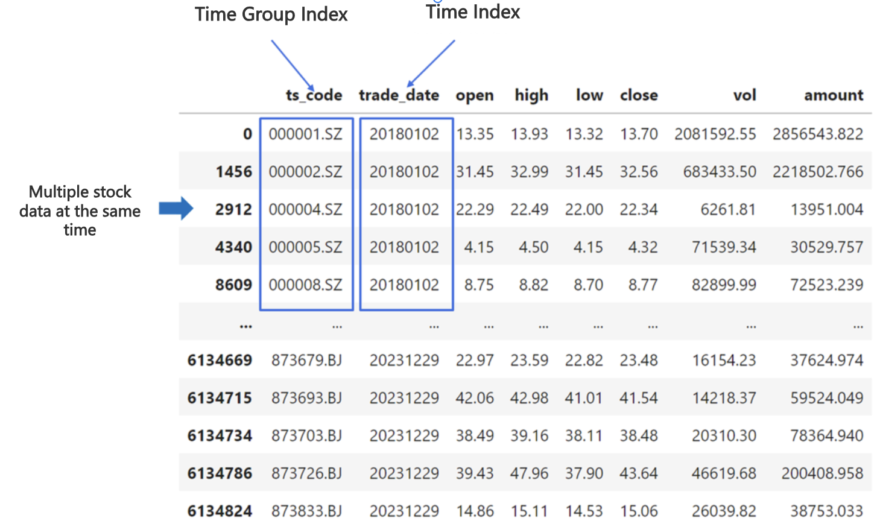Click row index 1456

(233, 172)
